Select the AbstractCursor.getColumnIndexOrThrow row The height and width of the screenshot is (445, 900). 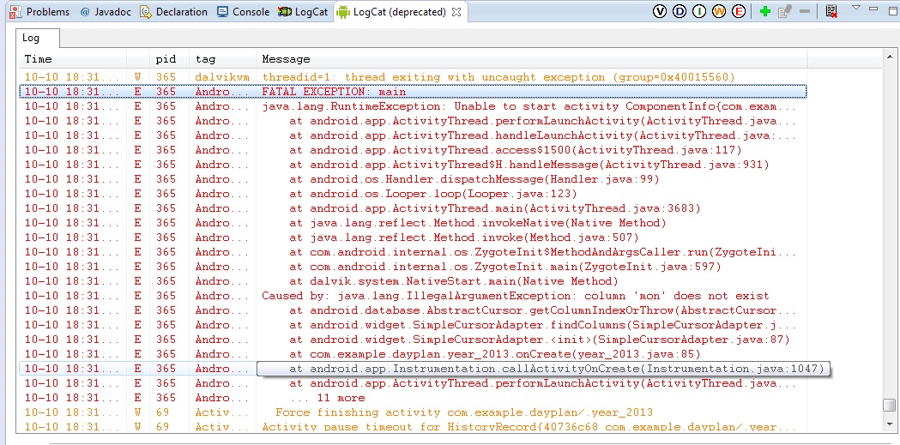pyautogui.click(x=414, y=310)
